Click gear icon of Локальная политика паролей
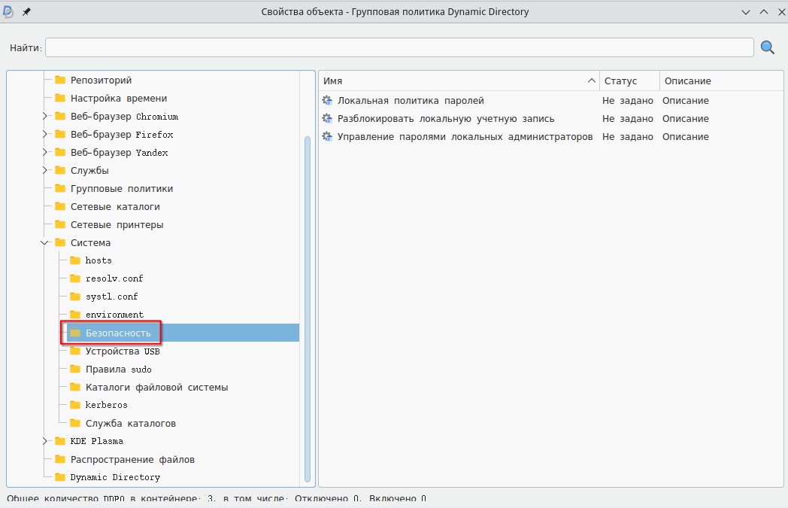Screen dimensions: 788x508 (x=327, y=101)
